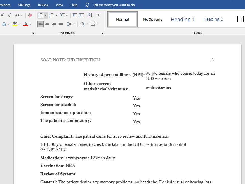Viewport: 245px width, 184px height.
Task: Clear all formatting with eraser icon
Action: click(x=30, y=15)
